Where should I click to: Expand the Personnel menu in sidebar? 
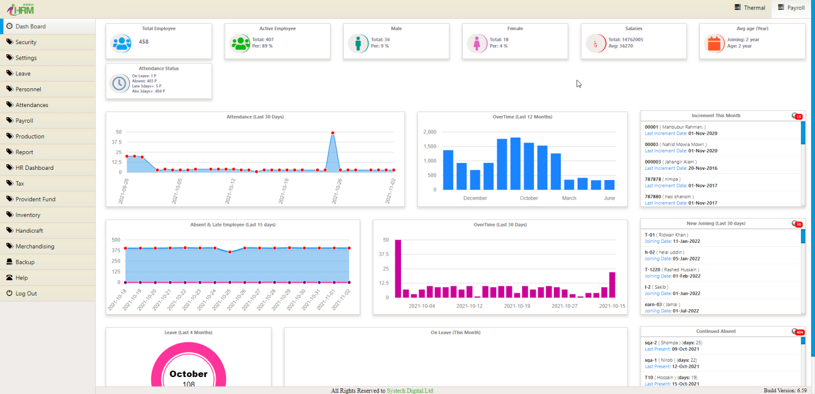coord(28,89)
